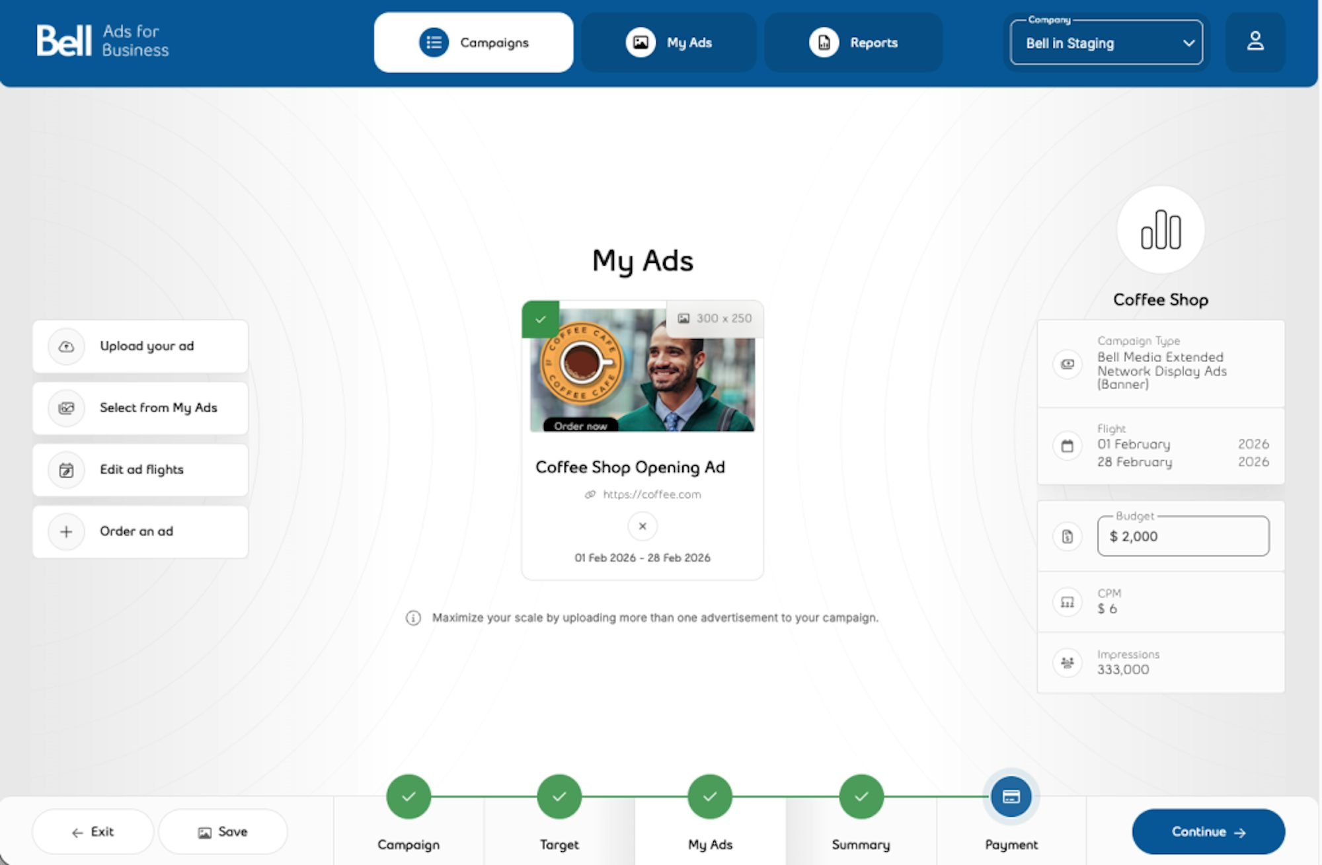This screenshot has height=865, width=1322.
Task: Open the Reports tab
Action: point(853,43)
